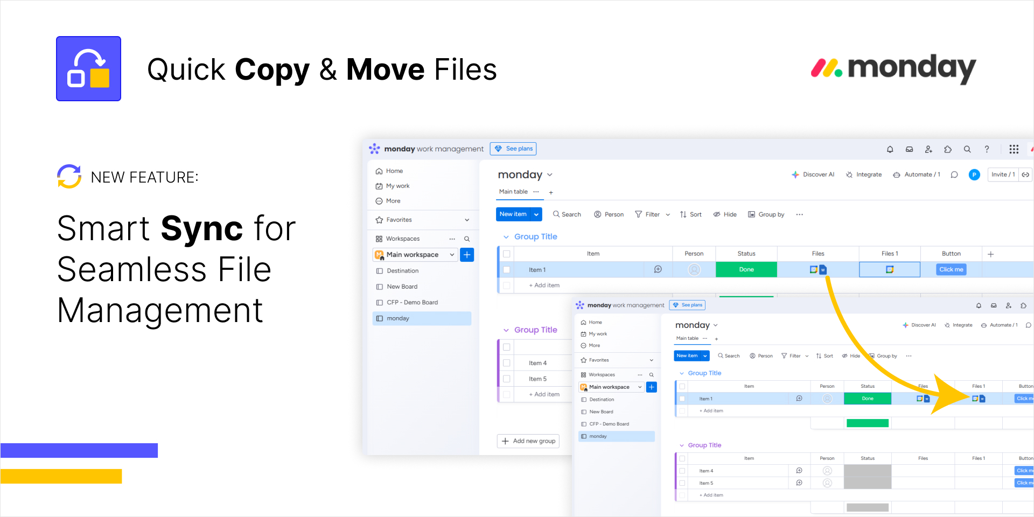1034x517 pixels.
Task: Click blue plus add button in back window sidebar
Action: [467, 255]
